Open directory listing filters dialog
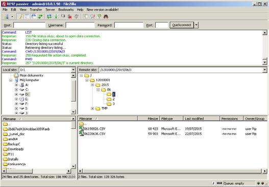This screenshot has width=269, height=187. point(85,16)
